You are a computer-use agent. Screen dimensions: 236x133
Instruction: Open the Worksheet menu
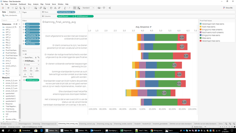(x=13, y=4)
